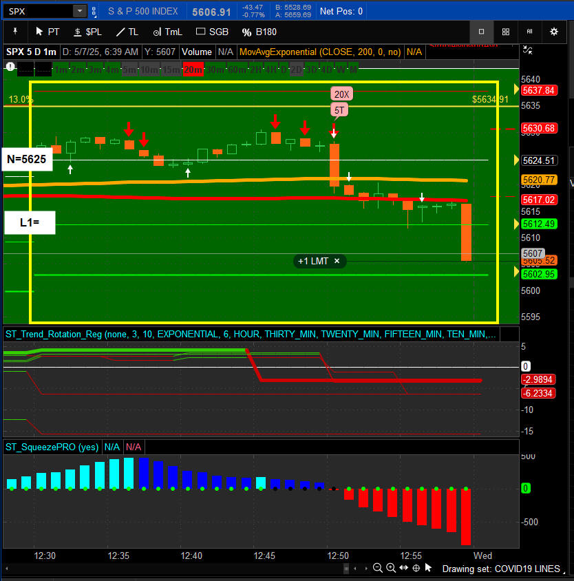Select the % B180 Fibonacci tool

tap(259, 32)
